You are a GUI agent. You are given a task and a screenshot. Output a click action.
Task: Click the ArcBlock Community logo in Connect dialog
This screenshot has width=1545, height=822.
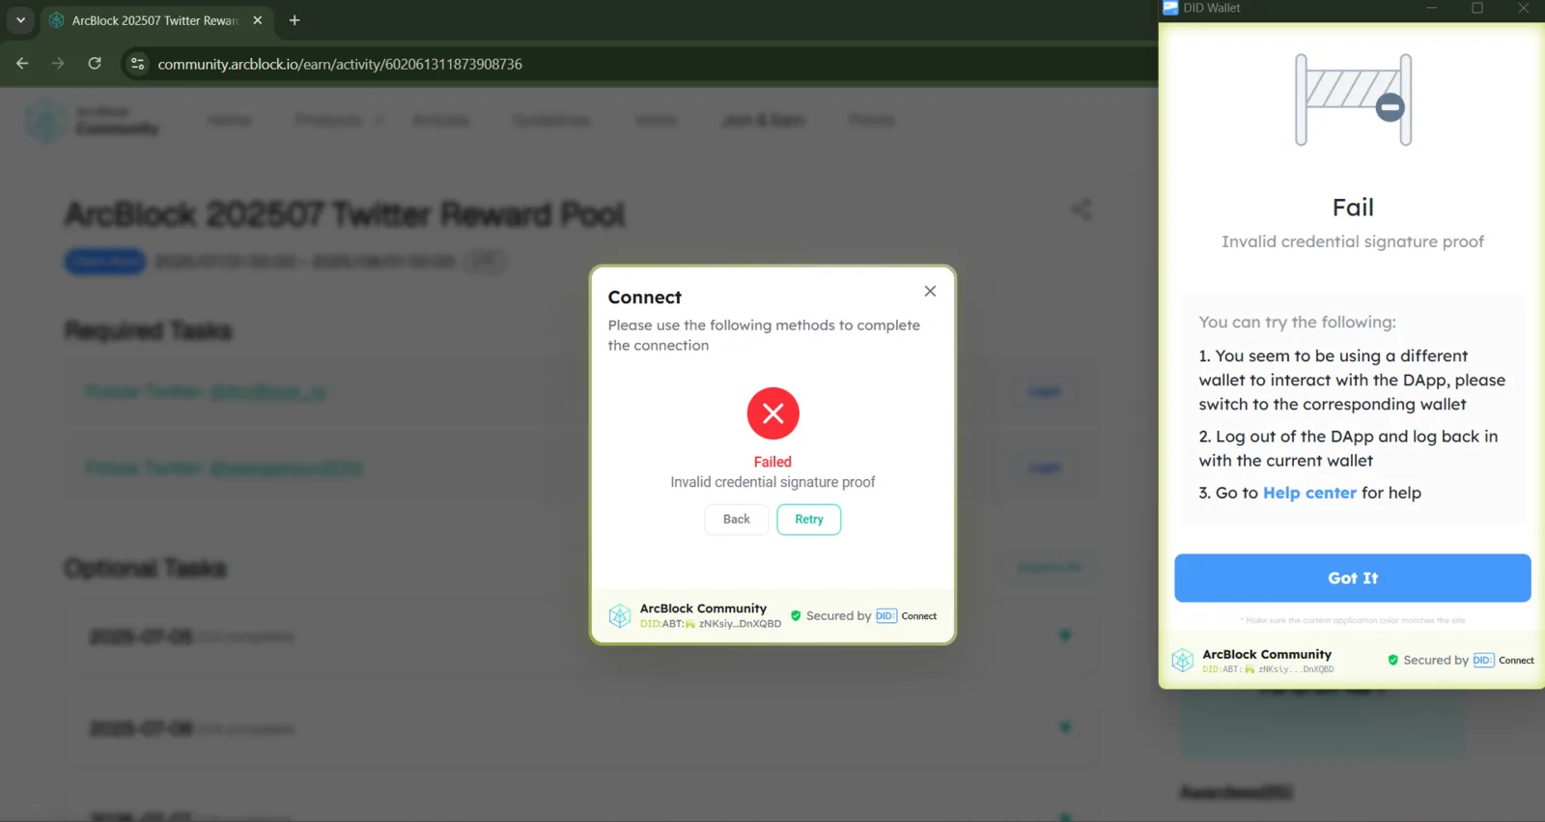coord(620,615)
